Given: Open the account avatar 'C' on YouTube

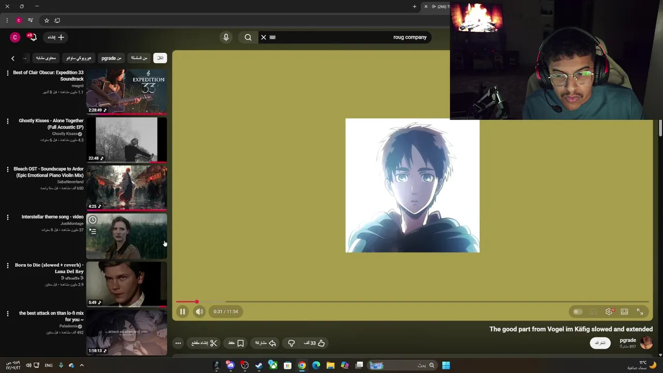Looking at the screenshot, I should (x=15, y=37).
